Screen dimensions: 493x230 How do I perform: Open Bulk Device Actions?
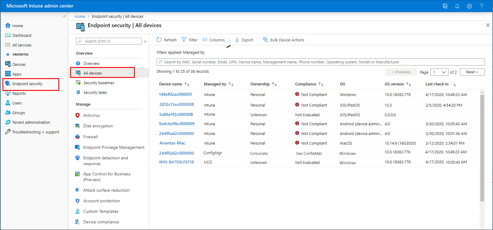[283, 40]
